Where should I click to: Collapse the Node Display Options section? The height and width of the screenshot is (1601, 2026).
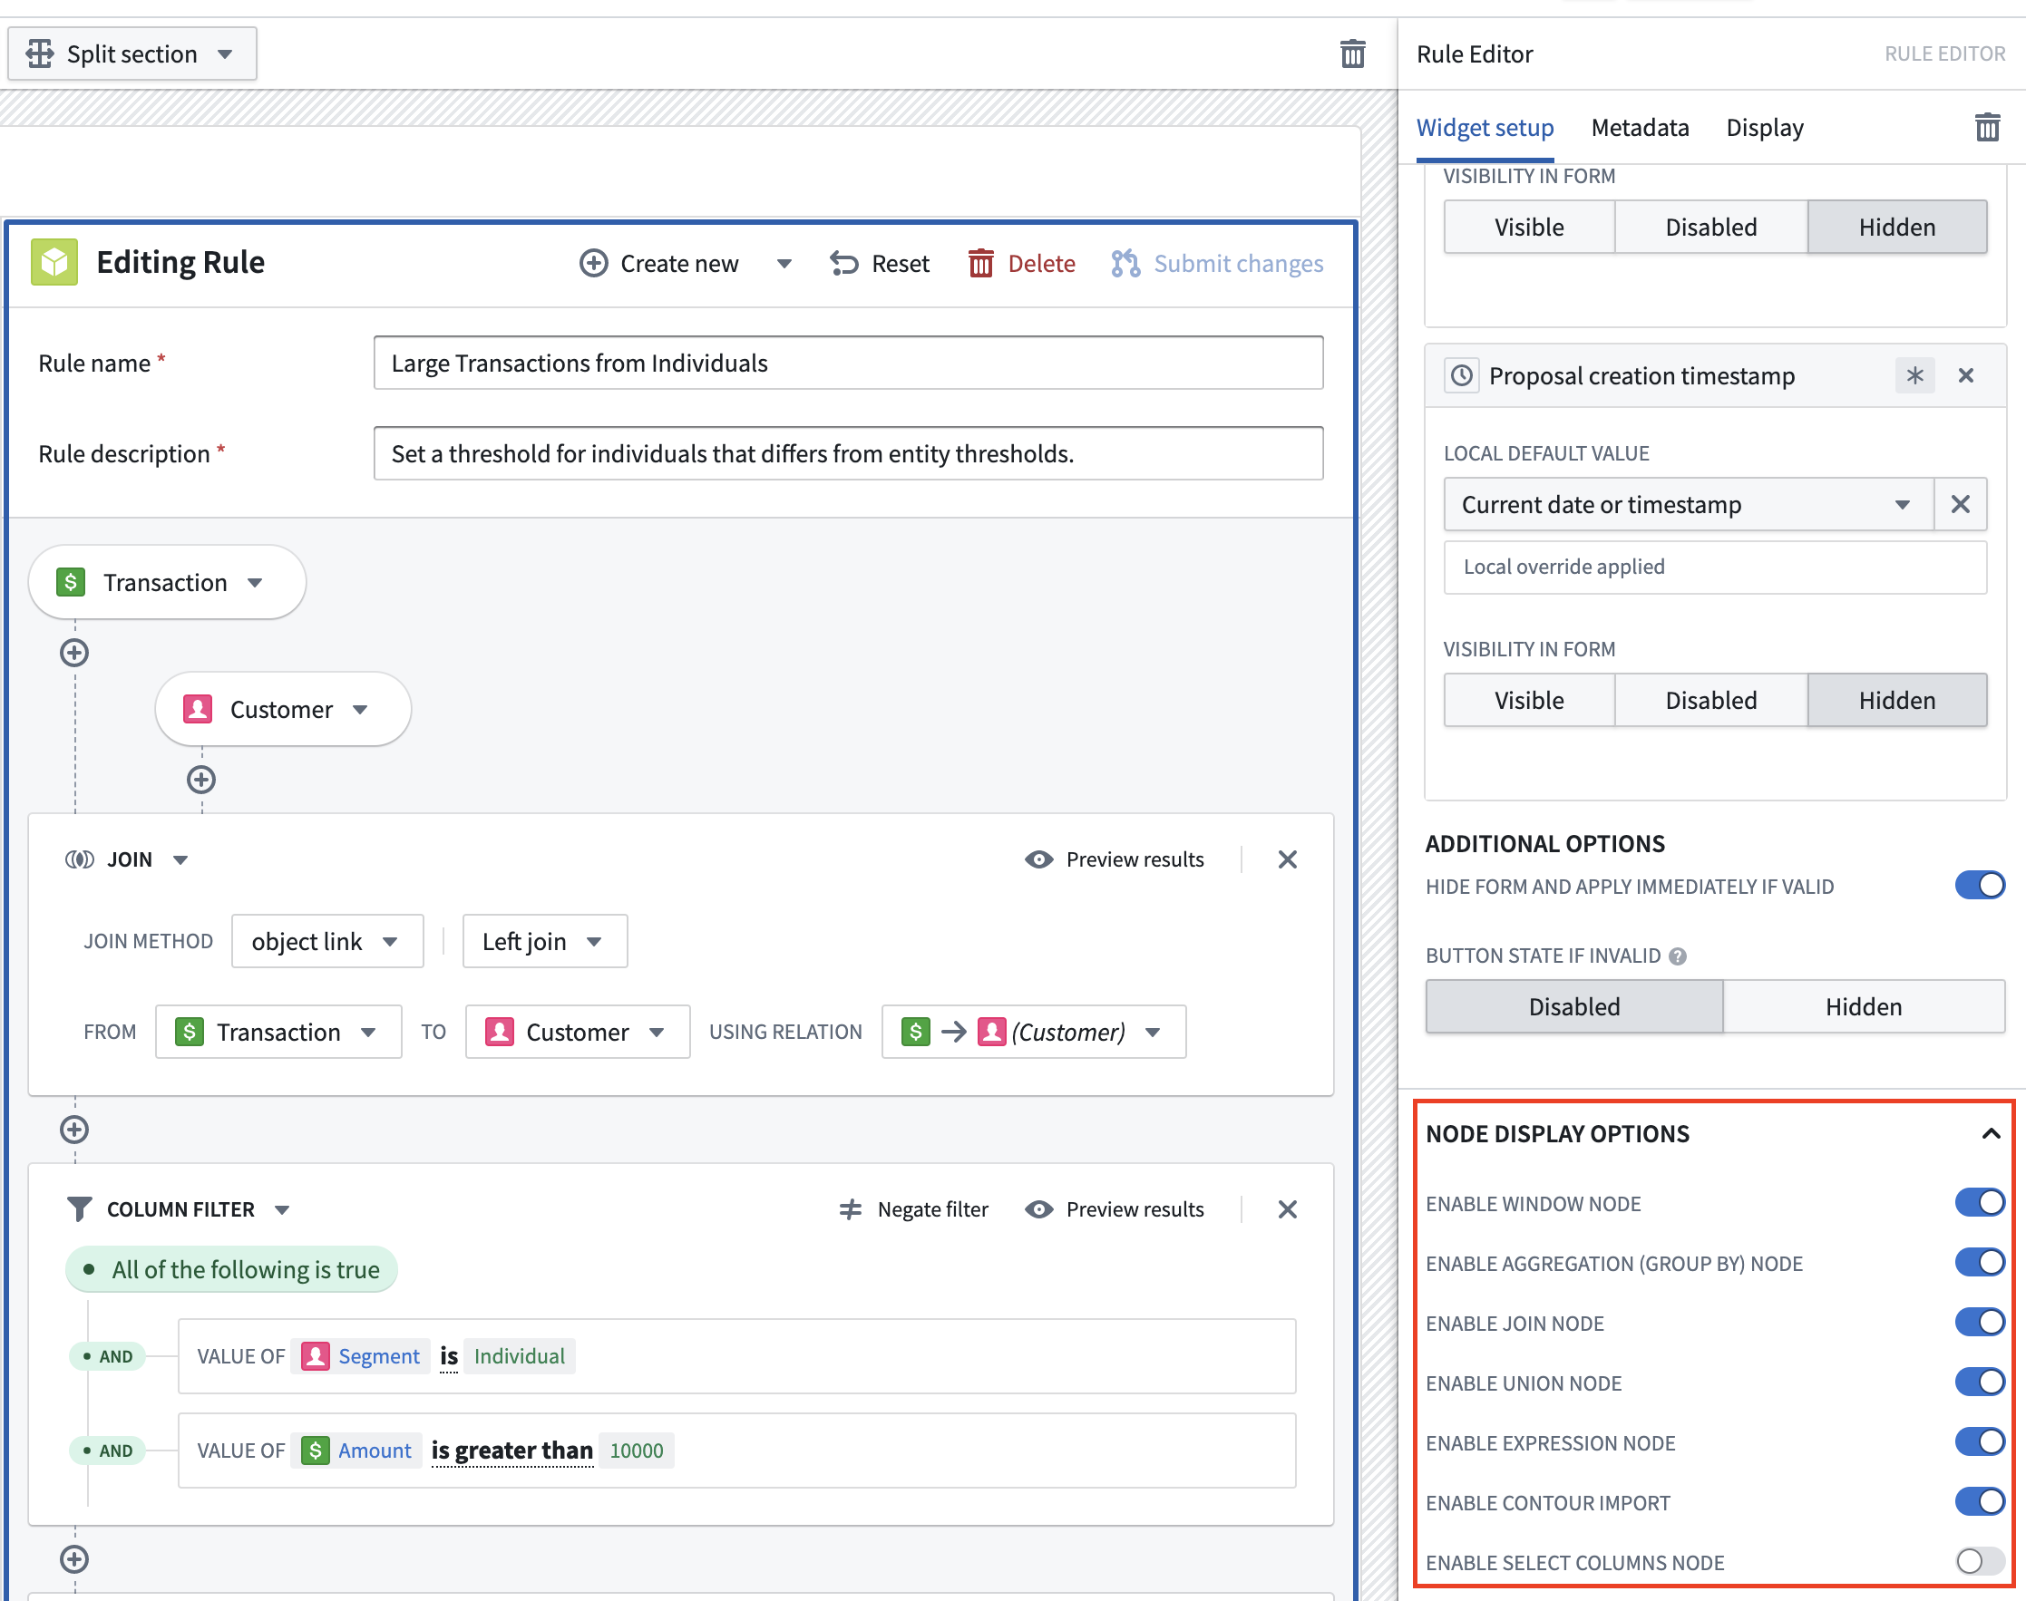1992,1133
